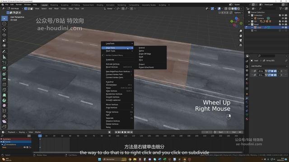Select the Knife tool
289x162 pixels.
(5, 90)
